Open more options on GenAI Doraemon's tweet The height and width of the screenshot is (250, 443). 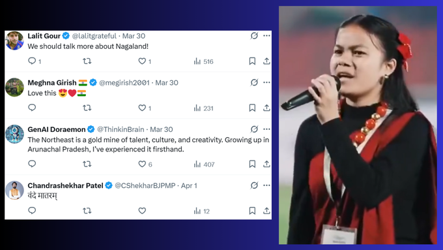(x=266, y=129)
